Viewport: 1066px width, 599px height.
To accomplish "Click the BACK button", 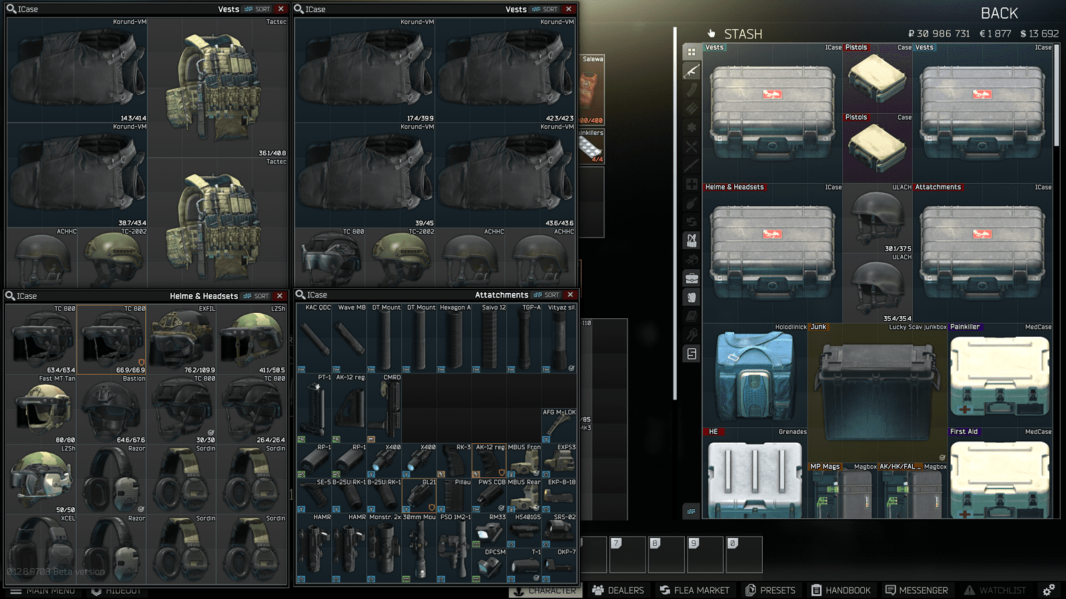I will pos(999,13).
